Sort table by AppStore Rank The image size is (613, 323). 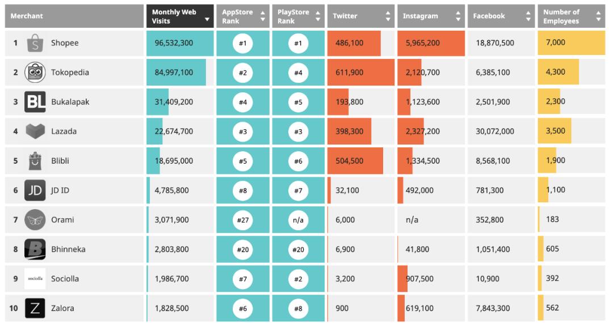pyautogui.click(x=243, y=16)
